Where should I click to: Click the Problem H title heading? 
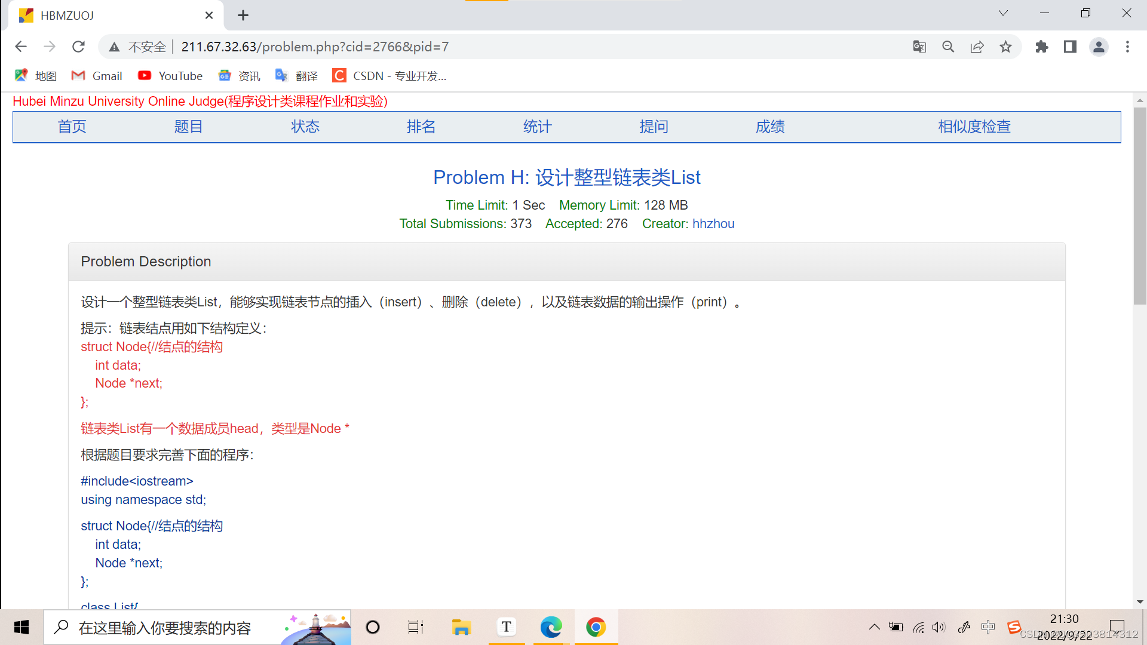point(567,177)
